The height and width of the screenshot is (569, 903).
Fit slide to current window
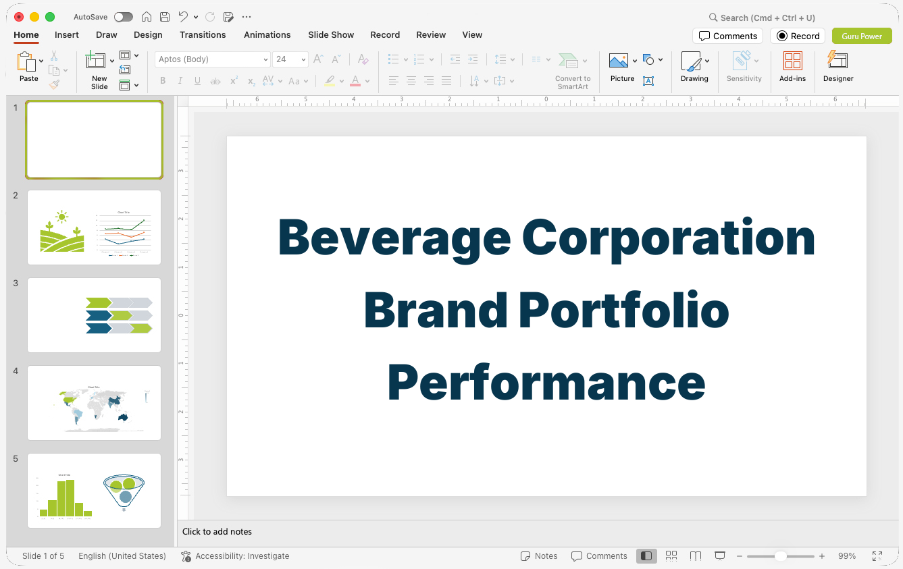pyautogui.click(x=877, y=556)
